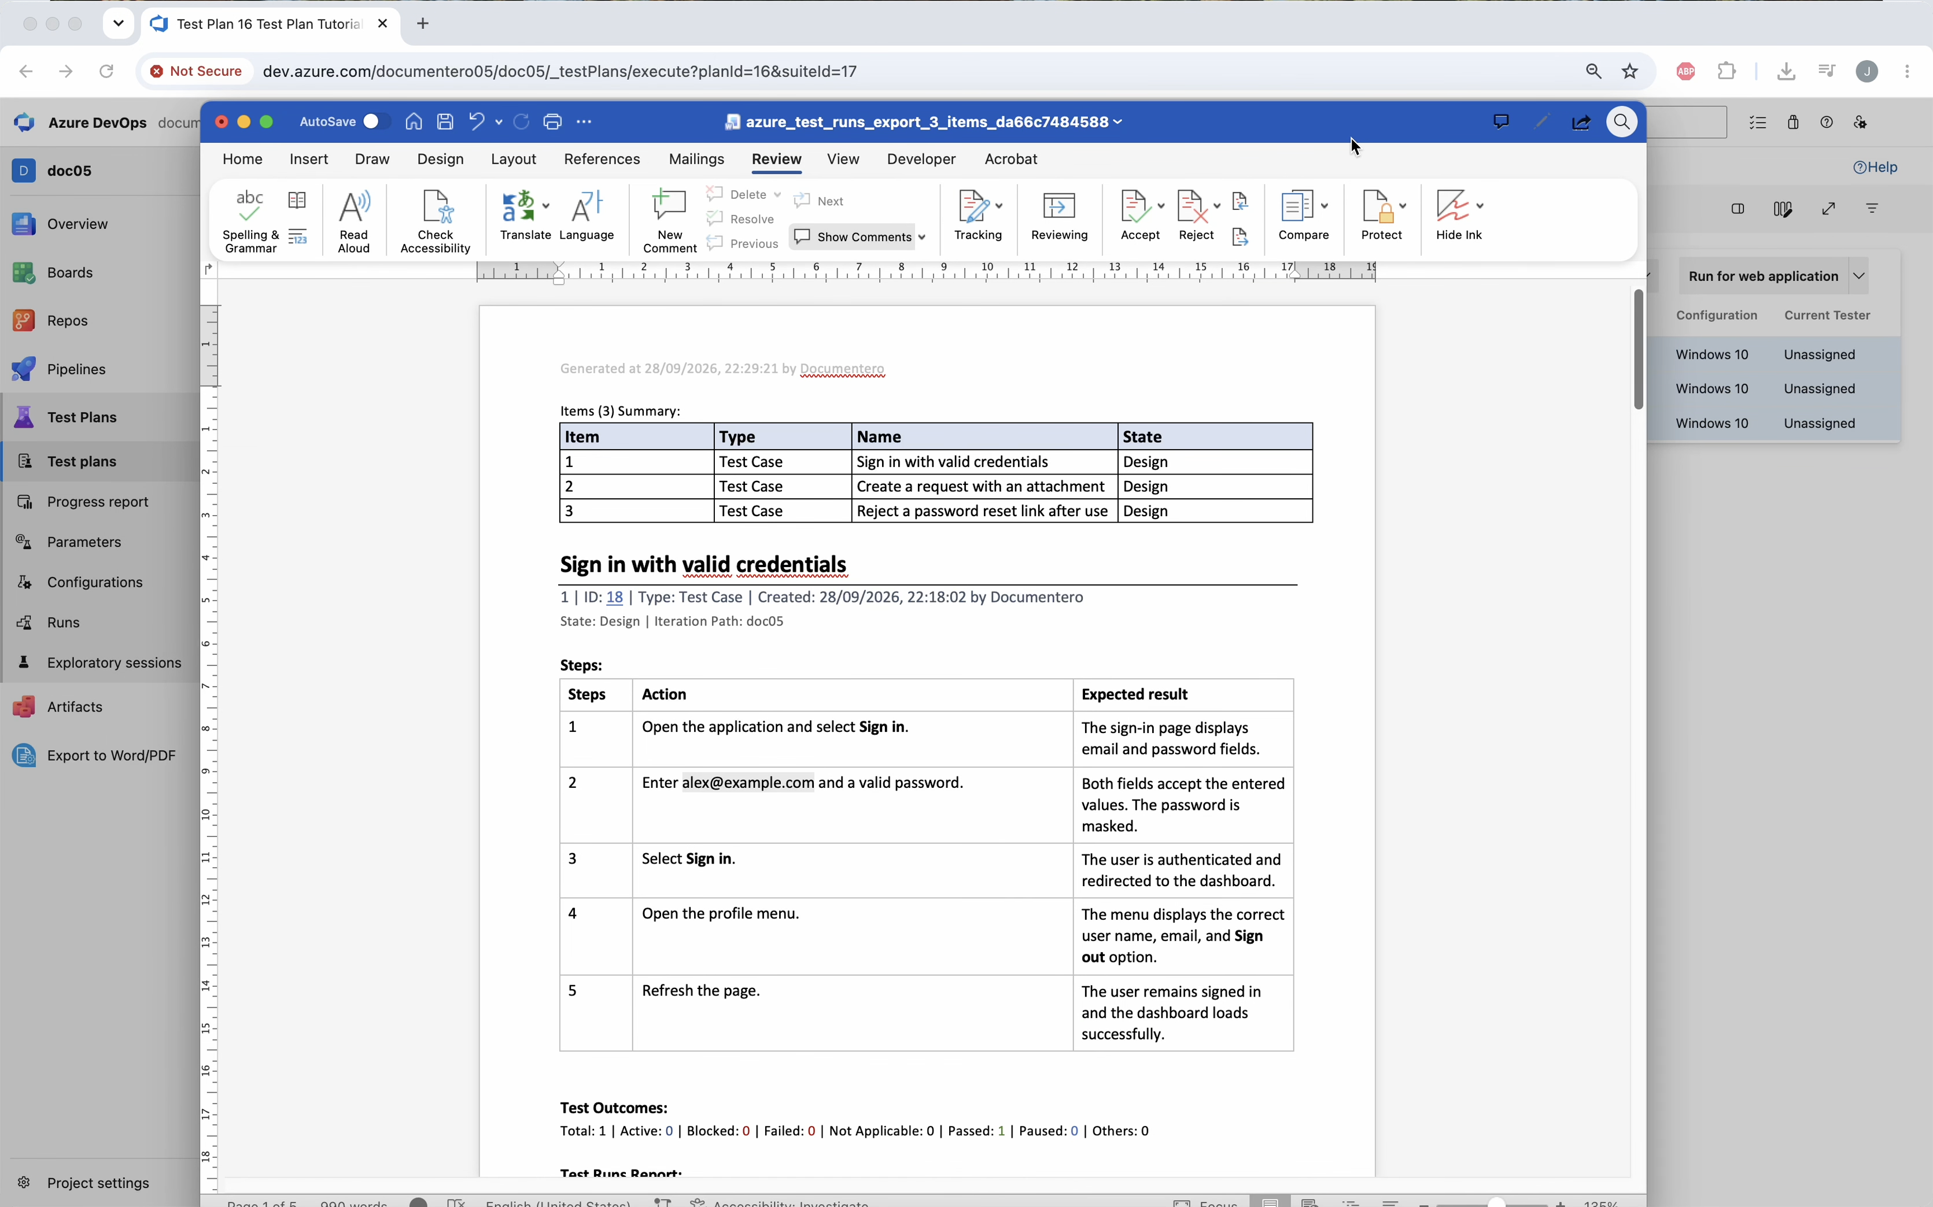The width and height of the screenshot is (1933, 1207).
Task: Go to Runs in Test Plans sidebar
Action: pyautogui.click(x=63, y=622)
